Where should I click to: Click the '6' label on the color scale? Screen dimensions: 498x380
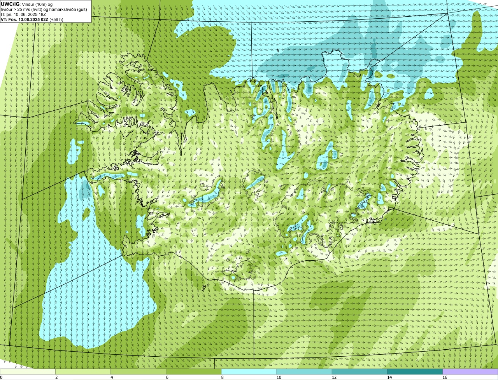[167, 377]
